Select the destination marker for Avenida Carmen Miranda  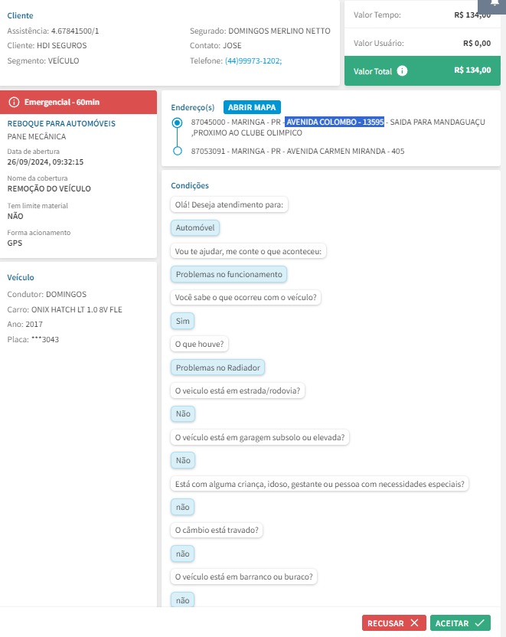(x=178, y=151)
